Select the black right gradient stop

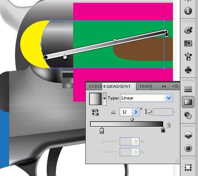click(163, 129)
